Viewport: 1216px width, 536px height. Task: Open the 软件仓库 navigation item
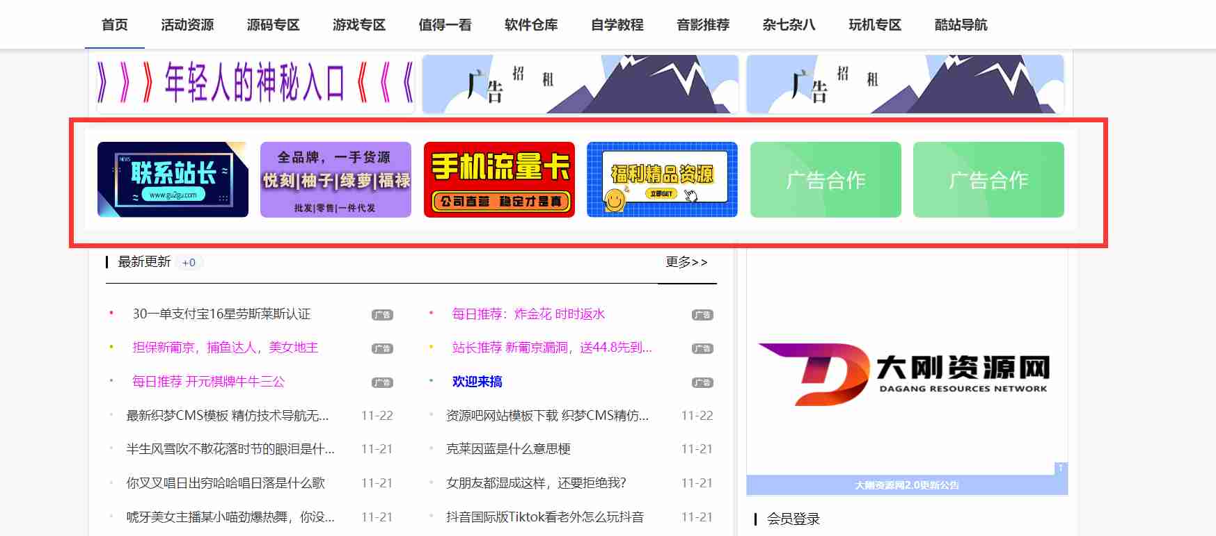click(x=531, y=25)
